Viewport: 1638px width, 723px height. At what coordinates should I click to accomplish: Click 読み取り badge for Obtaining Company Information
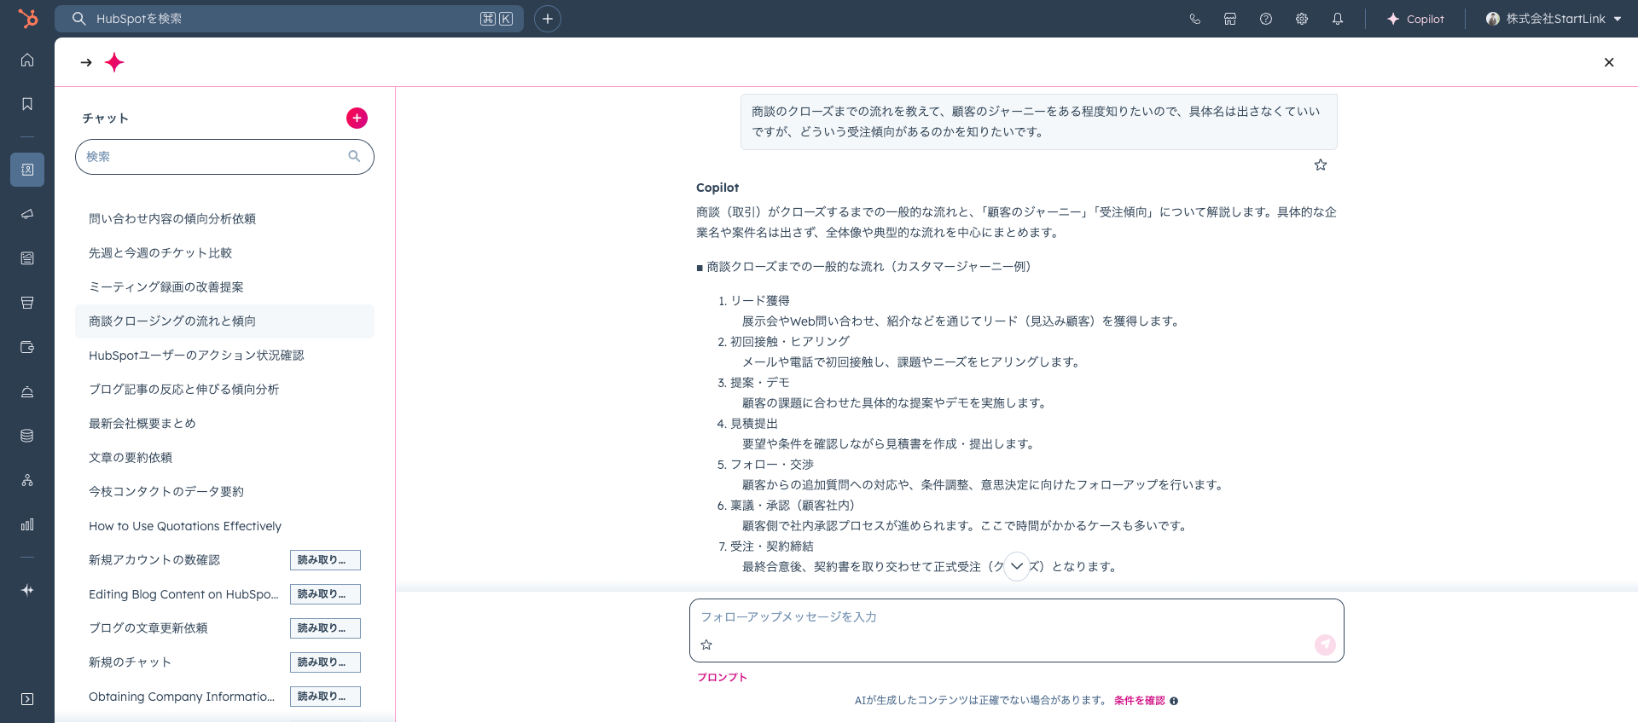coord(325,697)
